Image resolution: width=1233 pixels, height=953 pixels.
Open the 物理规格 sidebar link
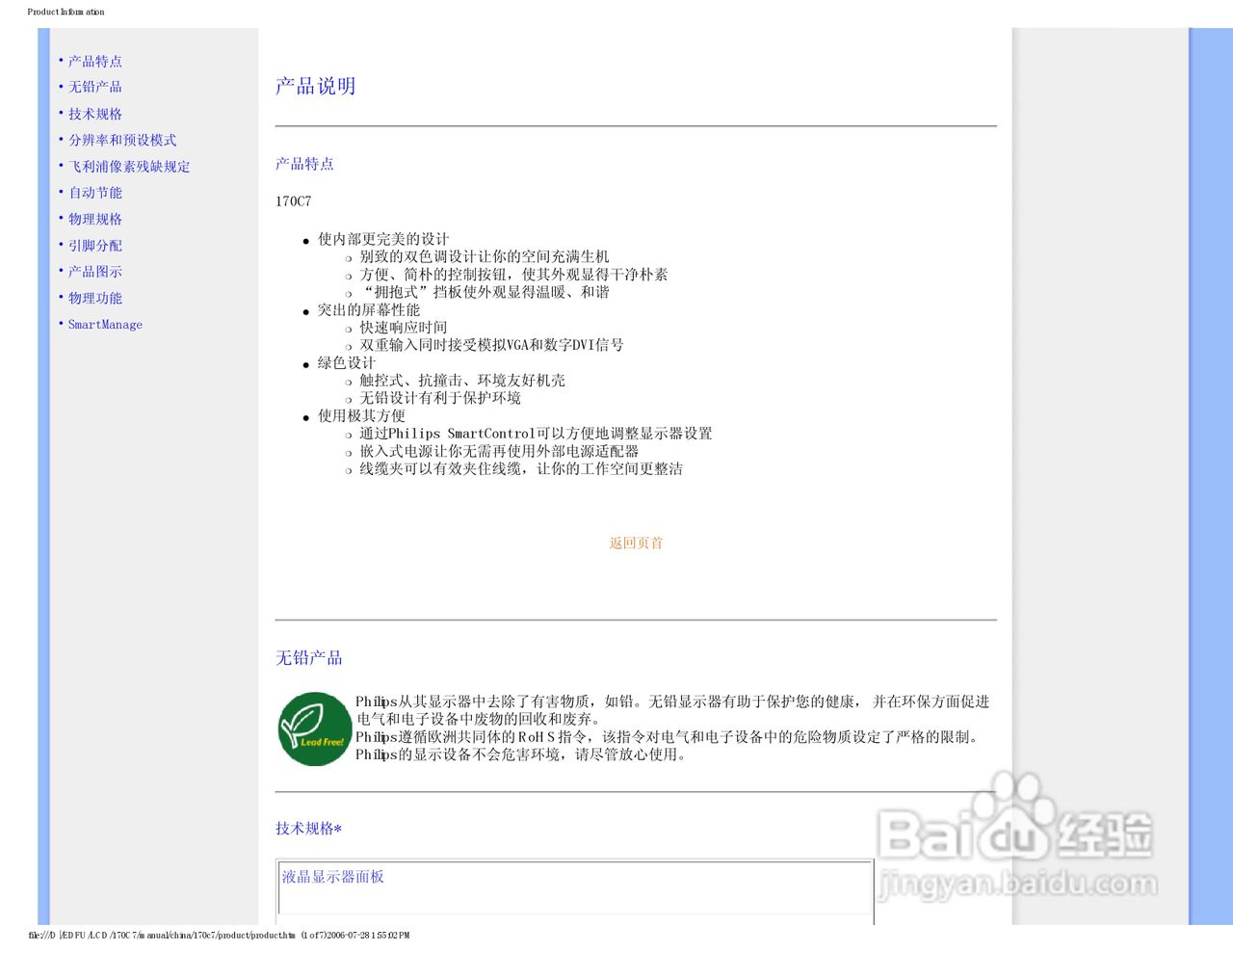click(95, 220)
